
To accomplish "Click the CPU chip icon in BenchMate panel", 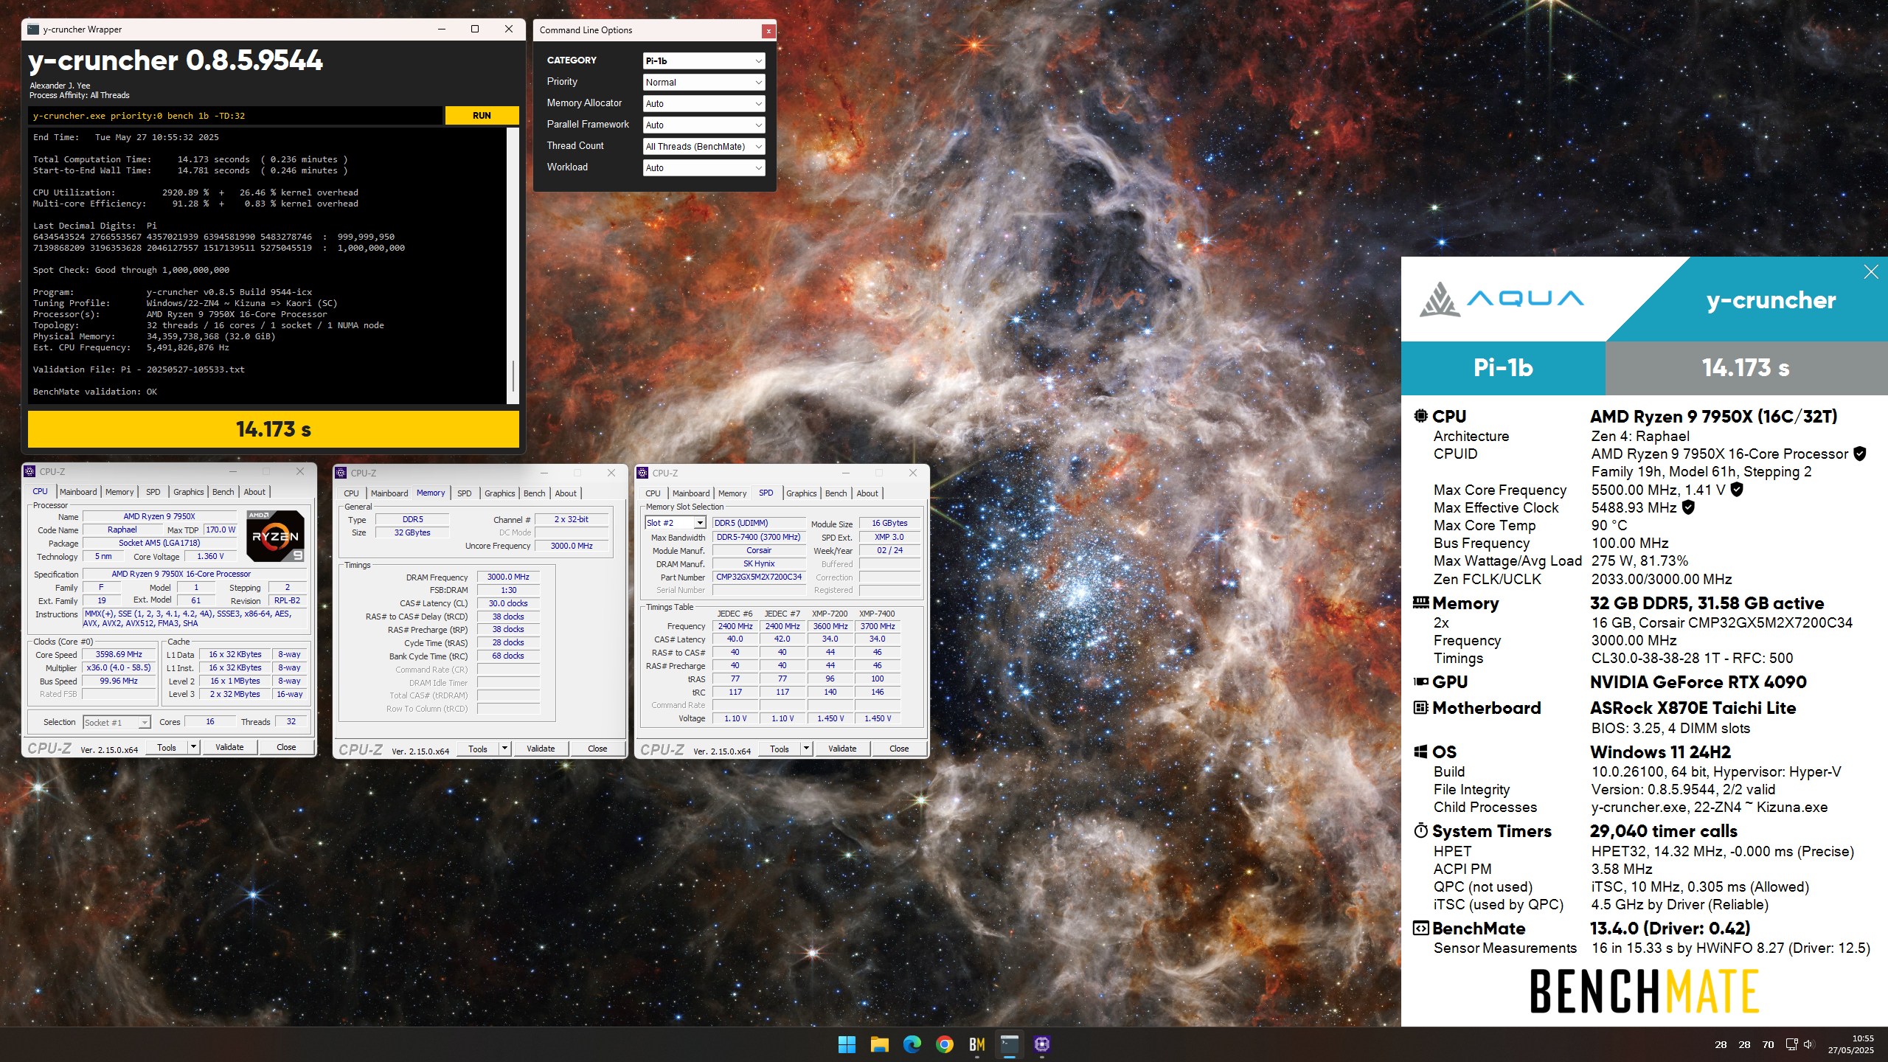I will [x=1420, y=416].
